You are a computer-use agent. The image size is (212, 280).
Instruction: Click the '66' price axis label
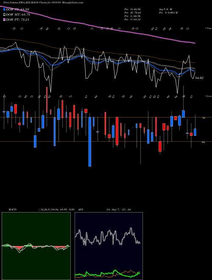[203, 142]
